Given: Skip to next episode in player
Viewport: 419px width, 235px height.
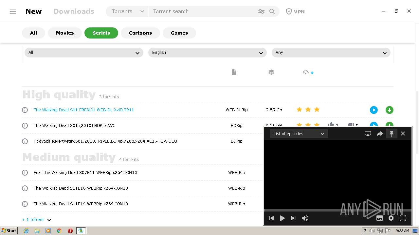Looking at the screenshot, I should pos(293,218).
